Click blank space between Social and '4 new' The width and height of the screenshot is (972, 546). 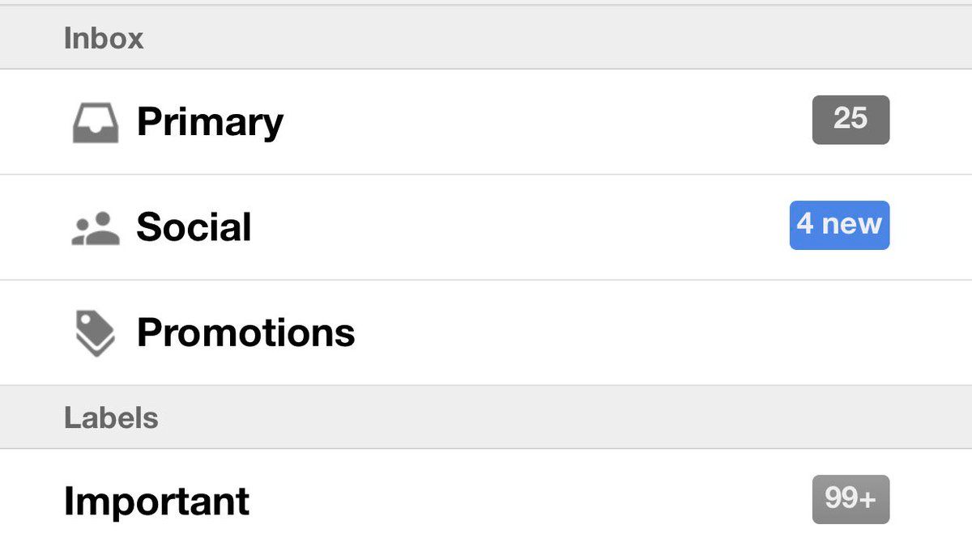(518, 227)
